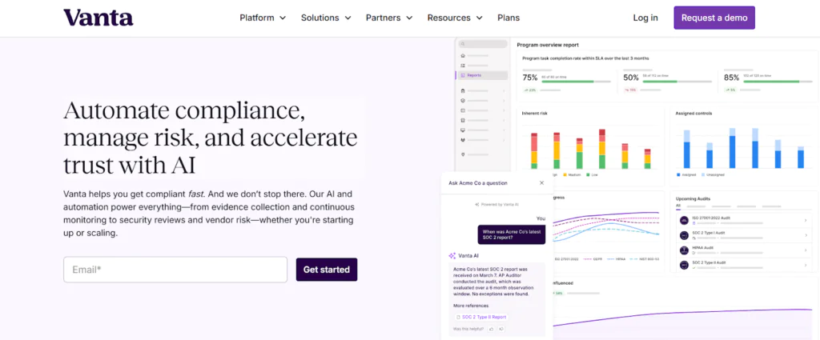Click the bottom shield icon in sidebar
Image resolution: width=820 pixels, height=340 pixels.
(x=463, y=154)
